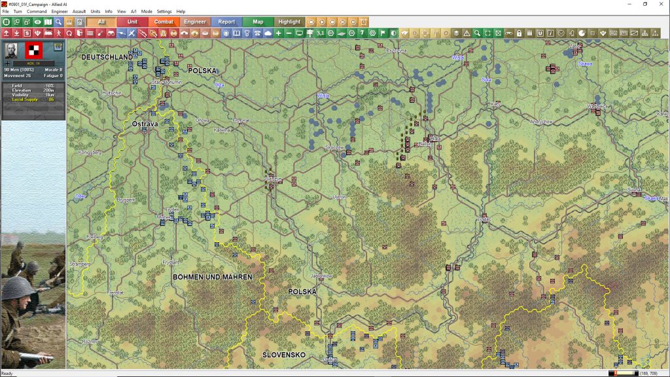Expand the Assault menu dropdown
Viewport: 670px width, 377px height.
pos(79,11)
